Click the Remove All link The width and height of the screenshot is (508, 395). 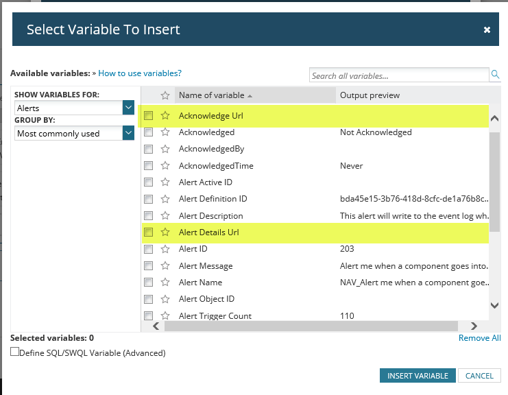(479, 338)
